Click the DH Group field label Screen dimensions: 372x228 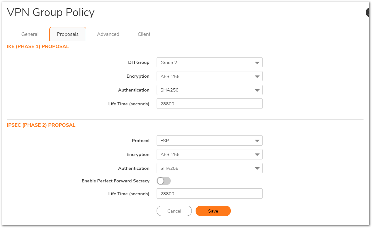click(x=138, y=62)
